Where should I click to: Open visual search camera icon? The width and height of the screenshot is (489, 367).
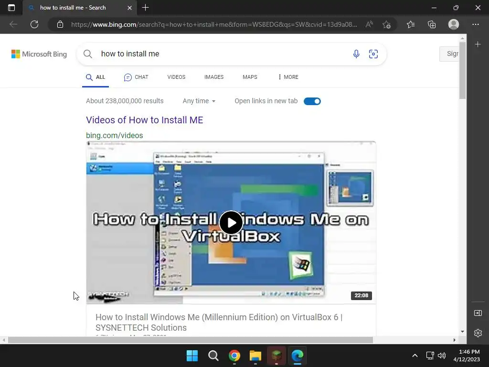pos(373,54)
